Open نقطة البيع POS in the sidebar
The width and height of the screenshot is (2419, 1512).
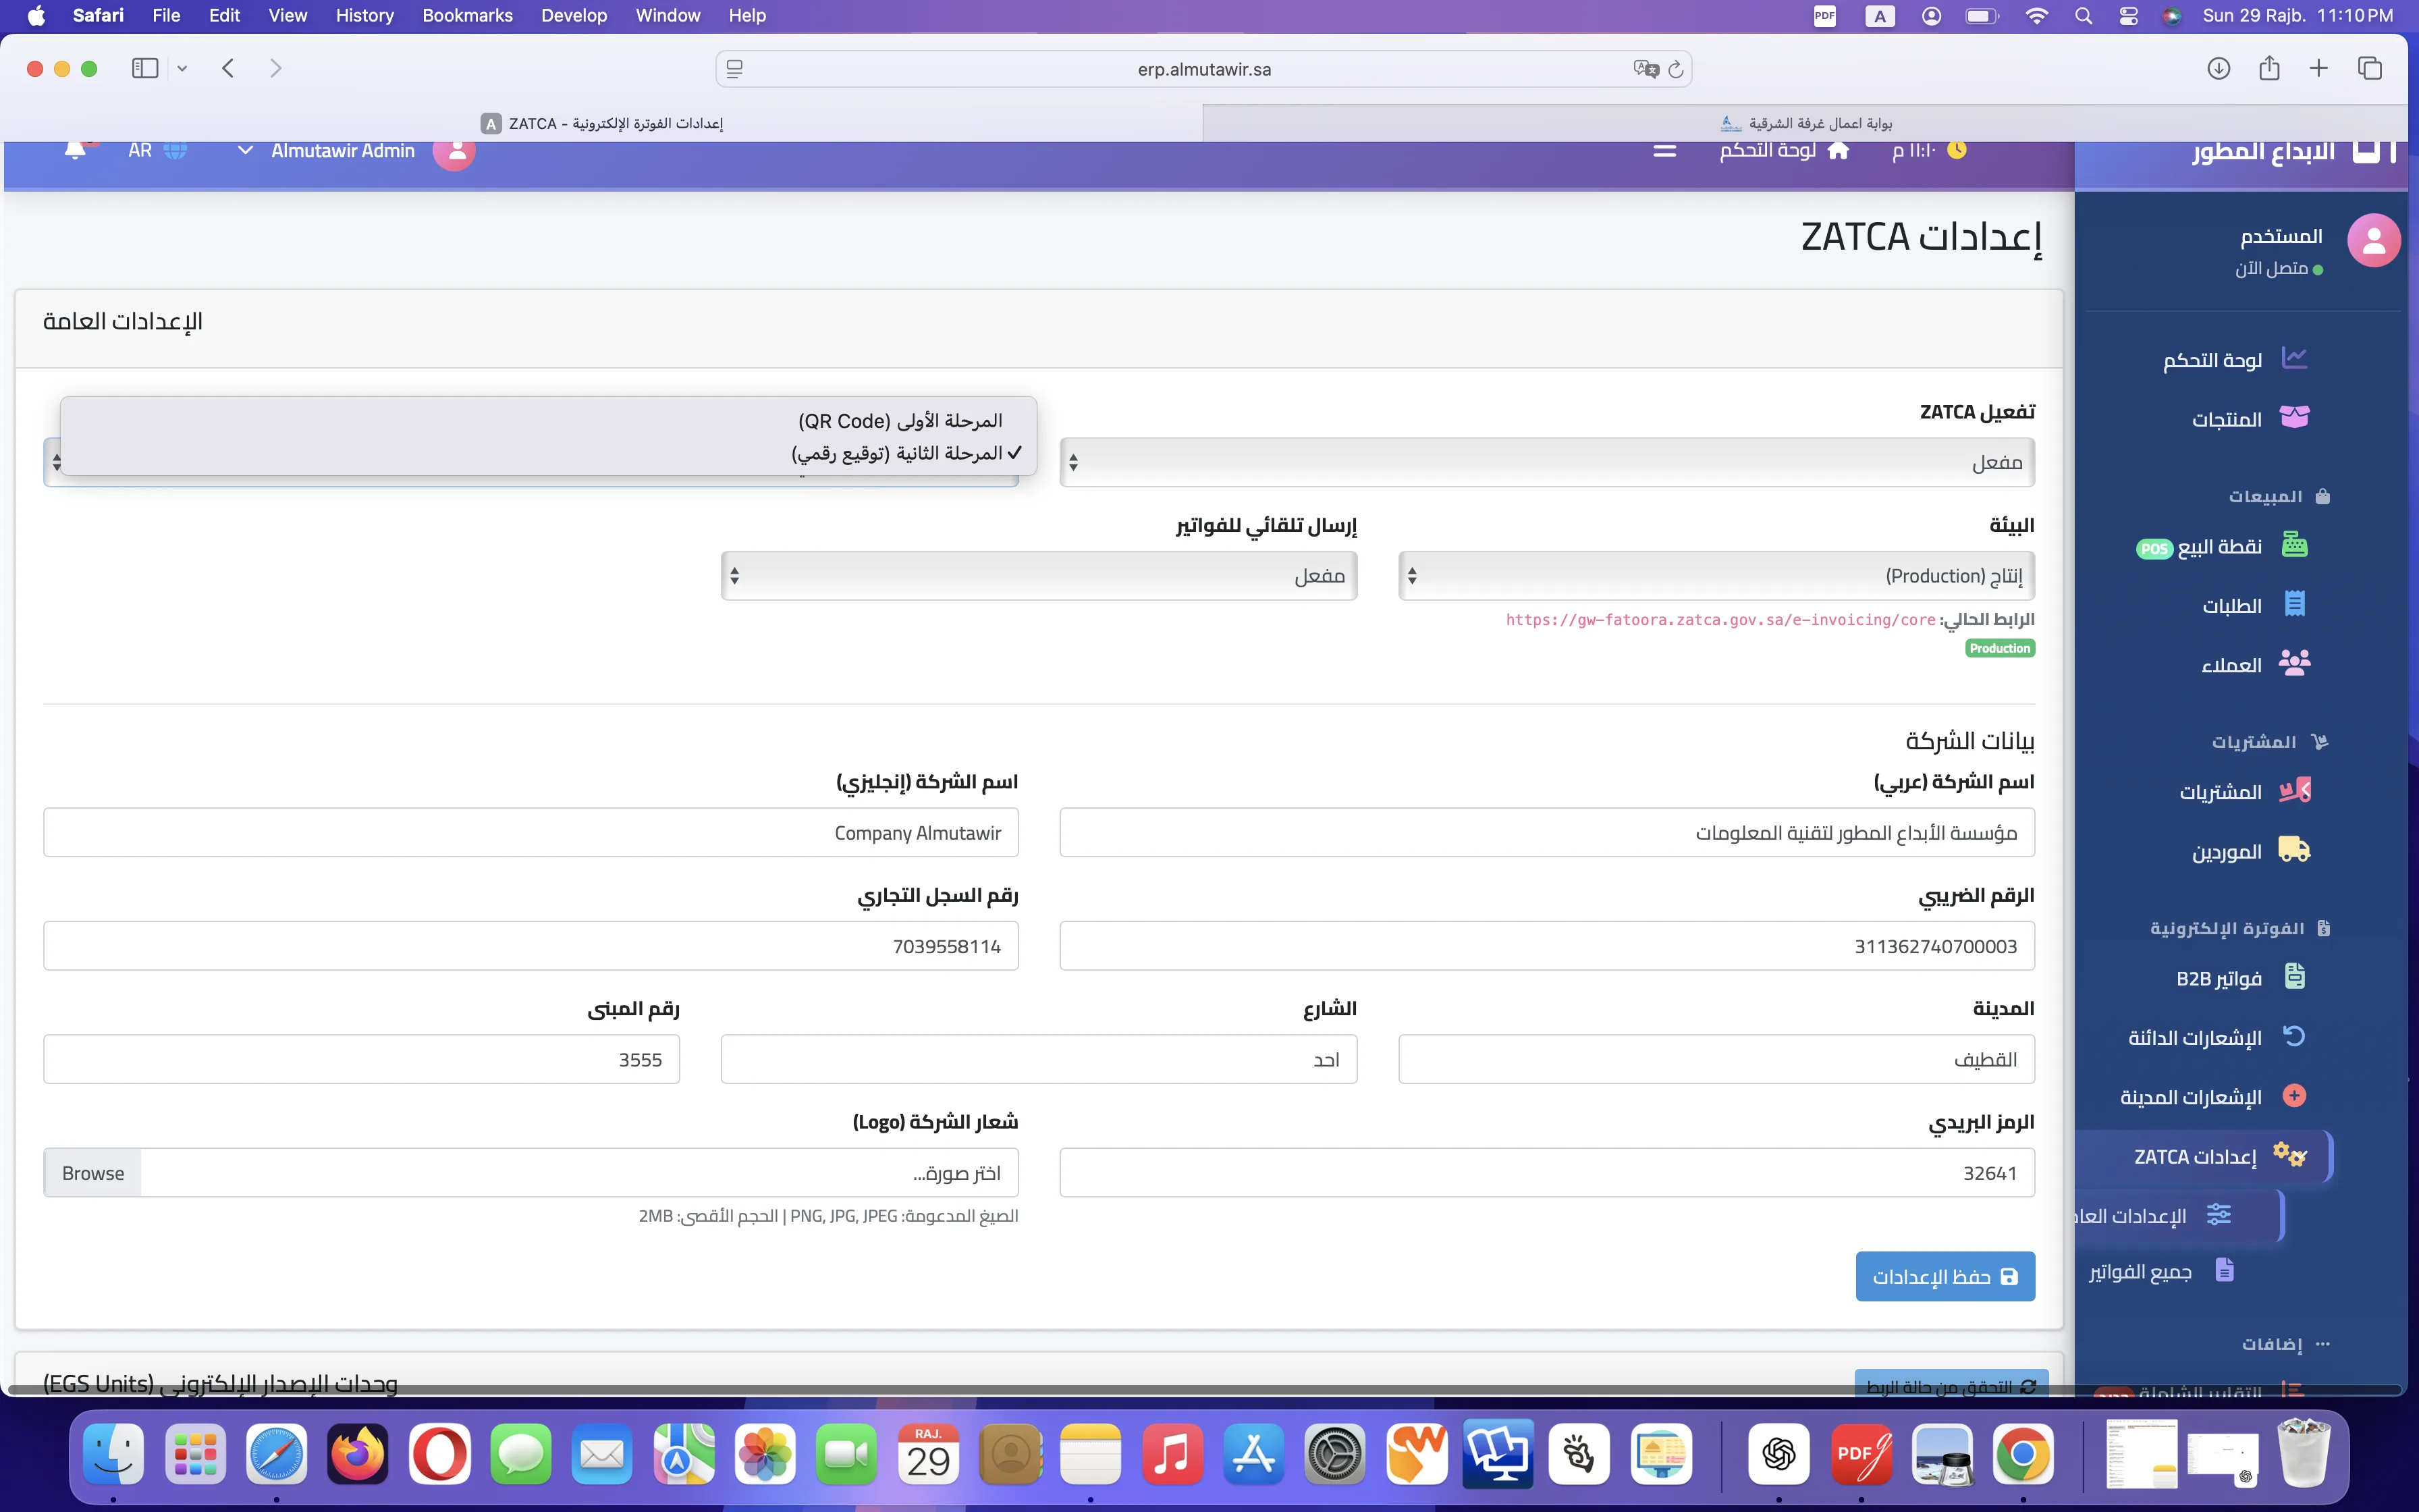pos(2221,546)
